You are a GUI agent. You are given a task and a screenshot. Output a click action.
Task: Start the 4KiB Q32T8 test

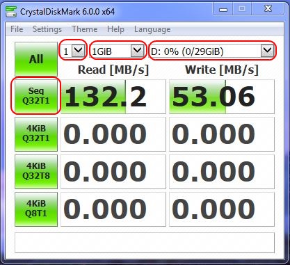coord(36,172)
